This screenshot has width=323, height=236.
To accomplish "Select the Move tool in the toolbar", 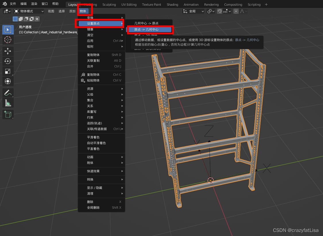I will pyautogui.click(x=8, y=51).
